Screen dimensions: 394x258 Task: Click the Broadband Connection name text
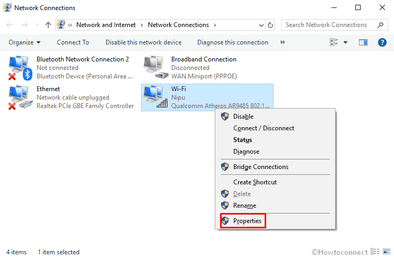(204, 59)
